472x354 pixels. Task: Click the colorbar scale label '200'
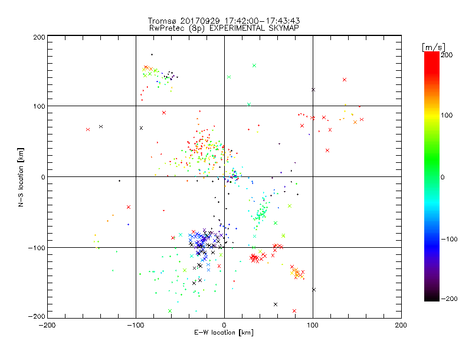click(x=447, y=55)
